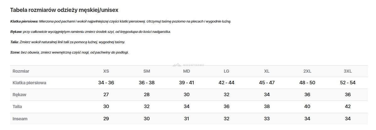
Task: Click the 3XL size column header
Action: [347, 71]
